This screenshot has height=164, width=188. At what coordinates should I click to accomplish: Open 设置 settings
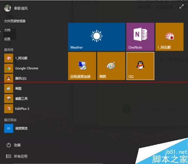(x=7, y=39)
